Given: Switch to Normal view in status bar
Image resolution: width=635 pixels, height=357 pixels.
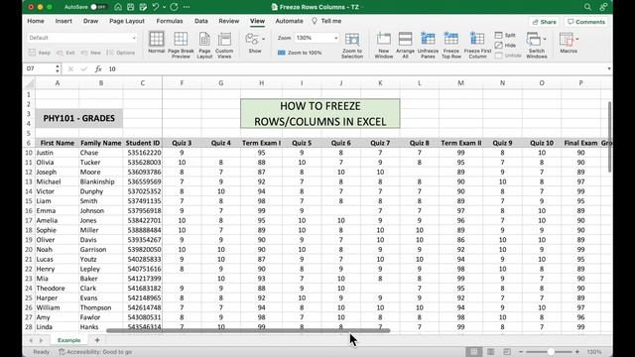Looking at the screenshot, I should [x=474, y=352].
